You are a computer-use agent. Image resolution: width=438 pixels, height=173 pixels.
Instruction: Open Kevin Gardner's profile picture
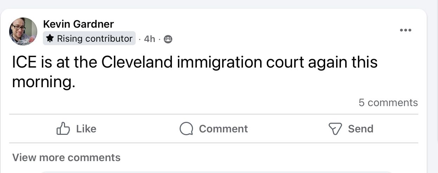coord(23,32)
